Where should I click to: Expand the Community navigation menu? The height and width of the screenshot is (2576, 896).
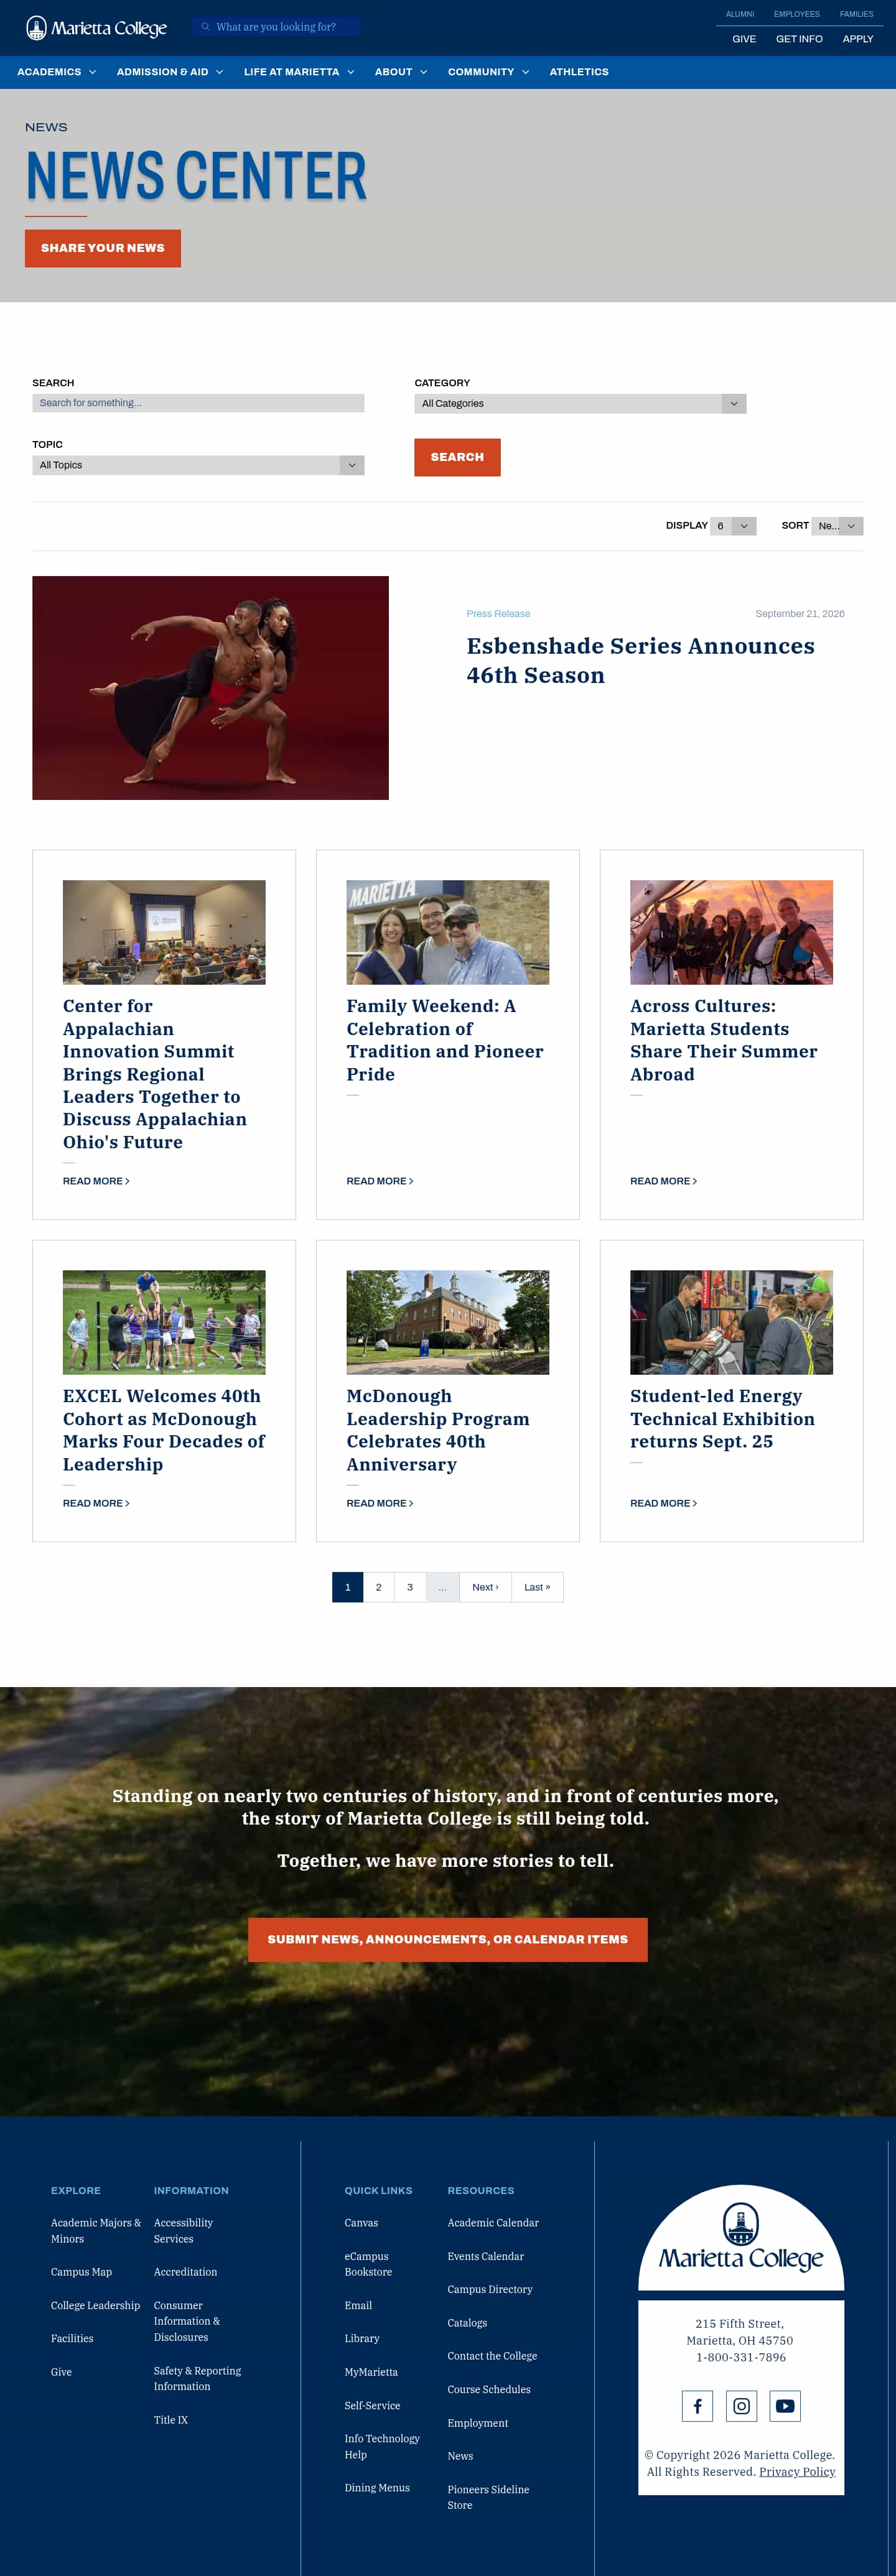coord(489,72)
